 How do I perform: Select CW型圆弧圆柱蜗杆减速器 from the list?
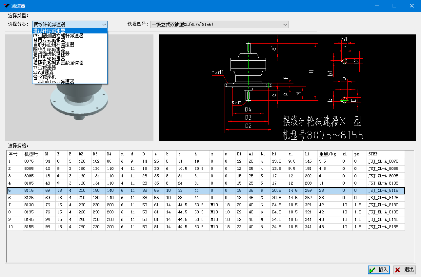(58, 36)
